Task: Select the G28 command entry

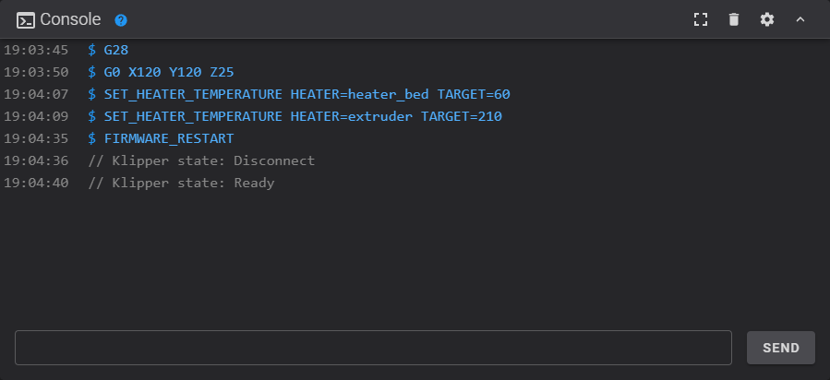Action: click(115, 50)
